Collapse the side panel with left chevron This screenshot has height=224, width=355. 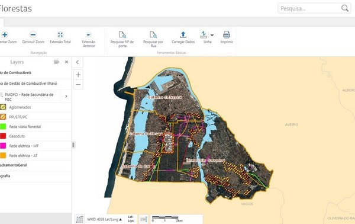78,62
